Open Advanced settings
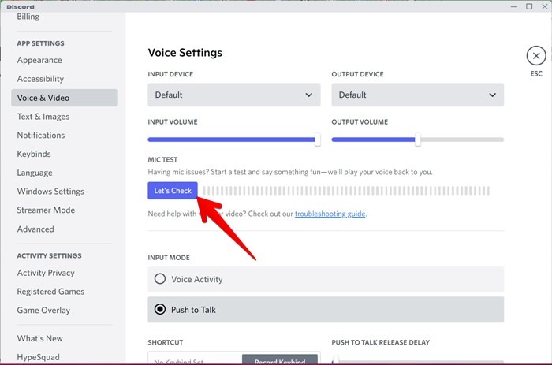The width and height of the screenshot is (552, 365). 35,229
